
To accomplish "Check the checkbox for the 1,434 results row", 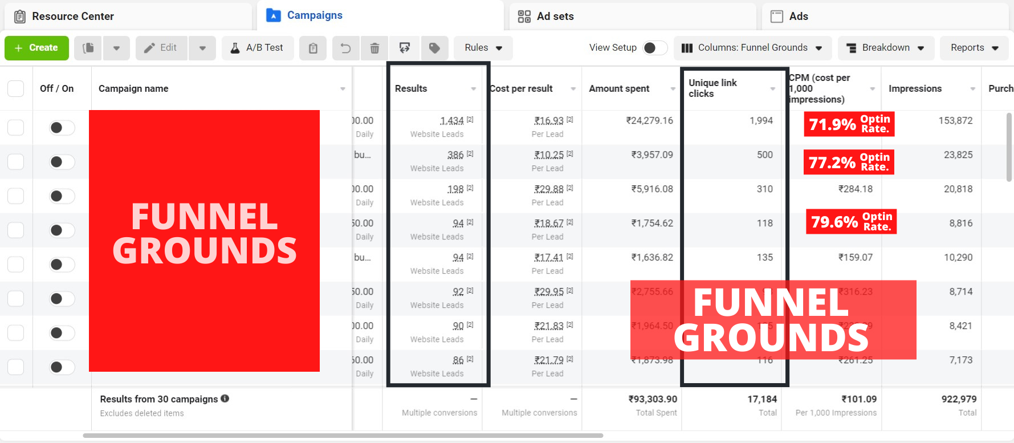I will pyautogui.click(x=16, y=127).
